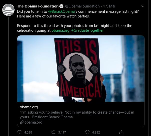Image resolution: width=151 pixels, height=136 pixels.
Task: Open The Obama Foundation display name
Action: 38,6
